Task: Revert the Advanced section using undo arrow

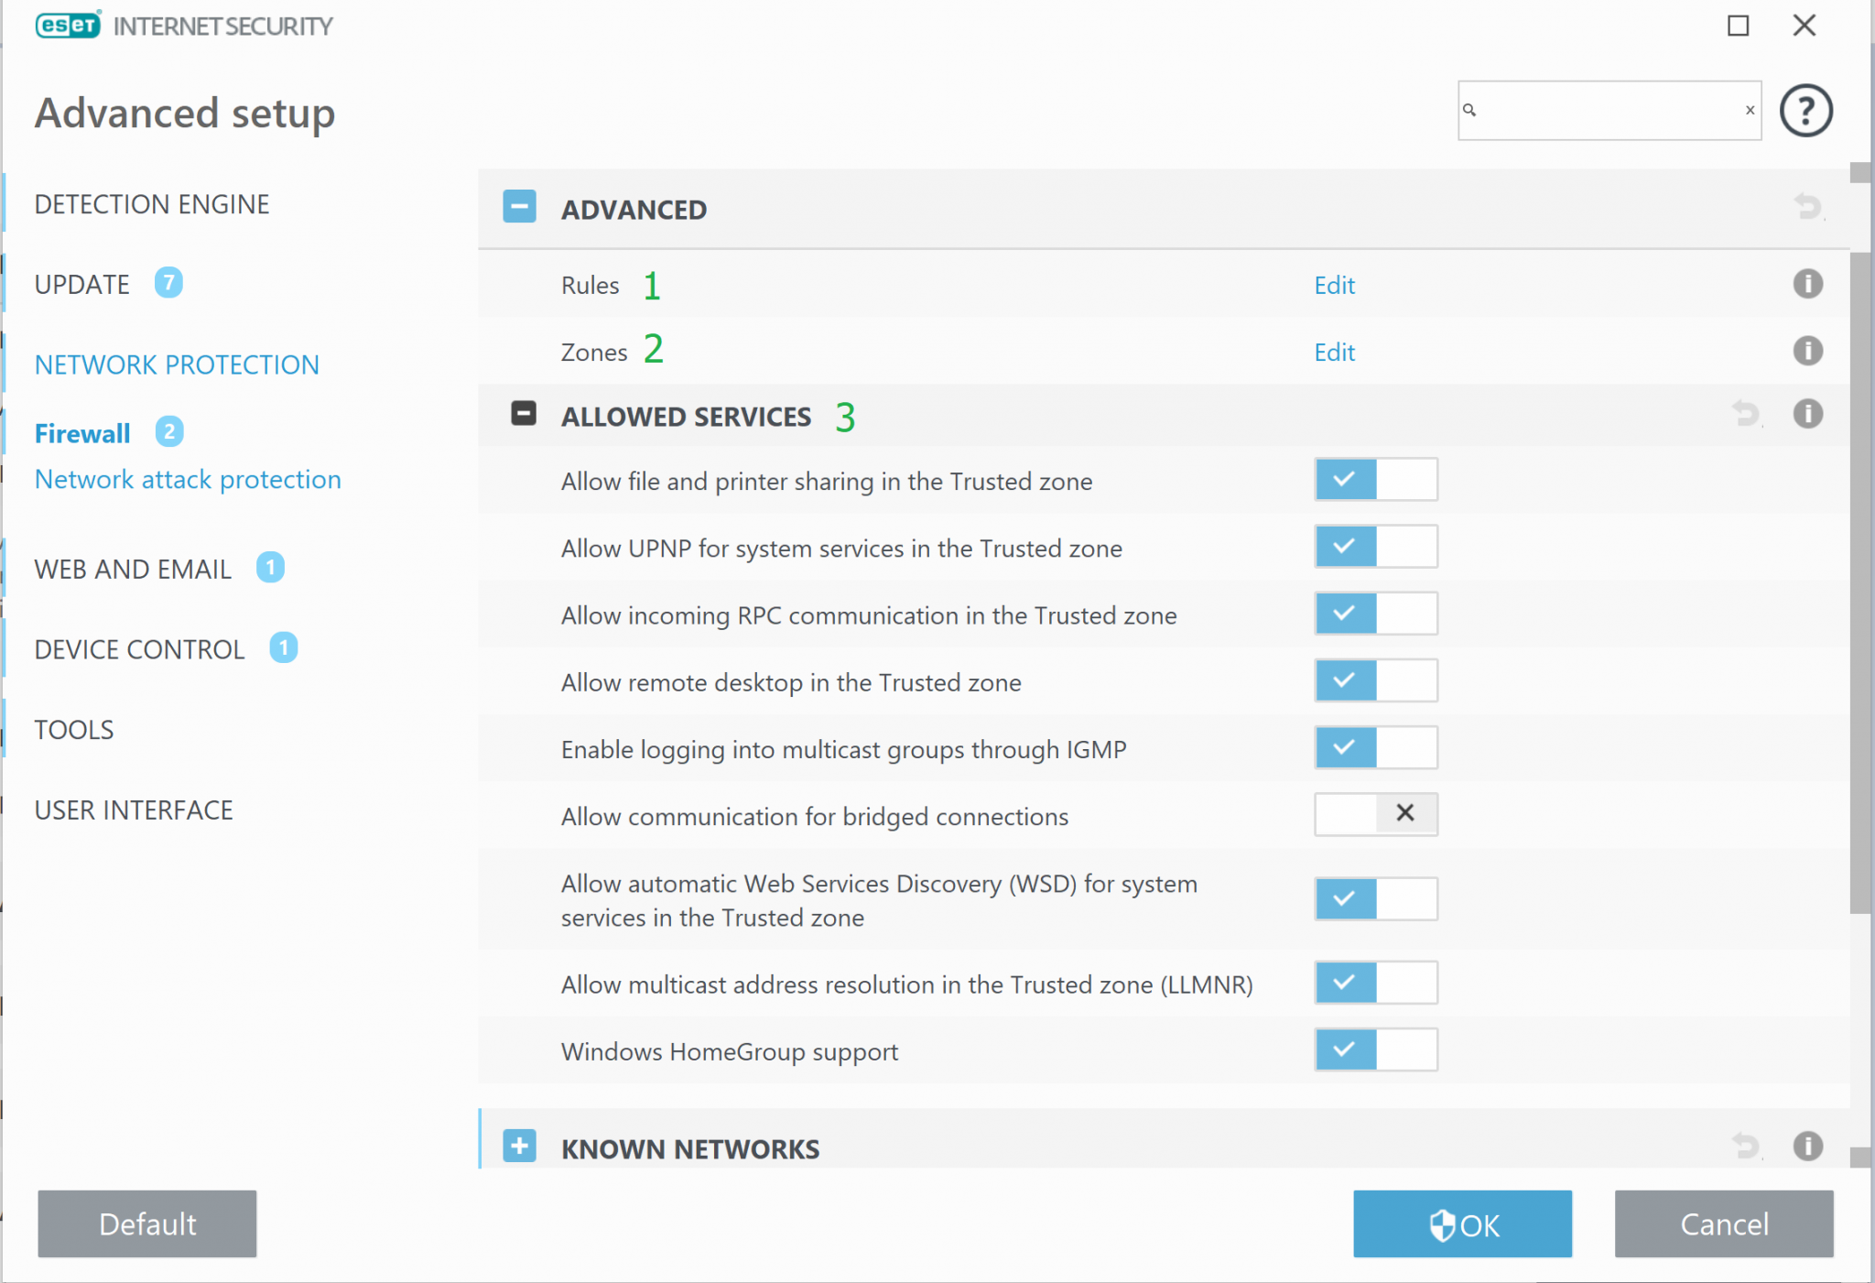Action: 1808,207
